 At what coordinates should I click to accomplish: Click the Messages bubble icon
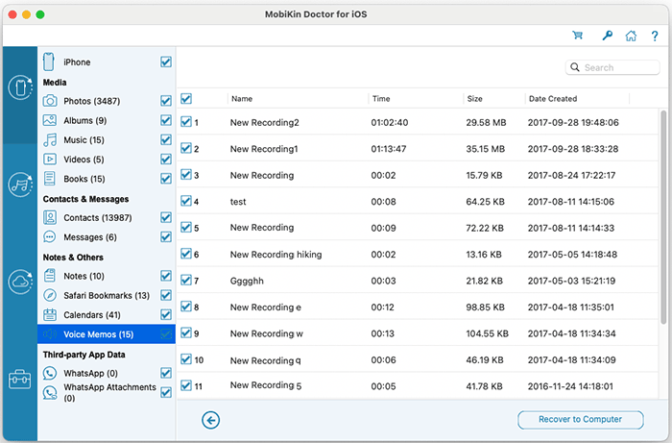50,236
